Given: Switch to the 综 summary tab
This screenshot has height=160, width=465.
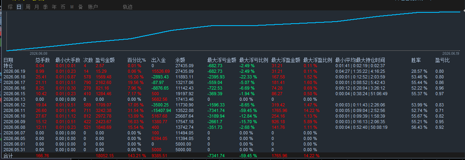Looking at the screenshot, I should [x=10, y=7].
